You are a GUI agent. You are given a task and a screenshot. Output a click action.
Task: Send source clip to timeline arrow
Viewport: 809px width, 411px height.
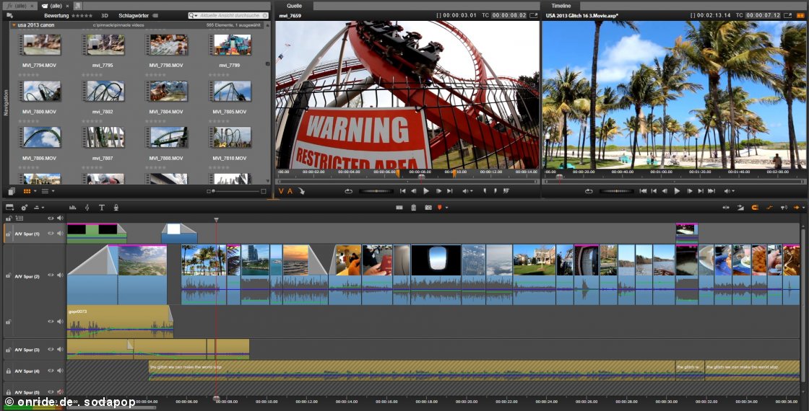click(302, 191)
